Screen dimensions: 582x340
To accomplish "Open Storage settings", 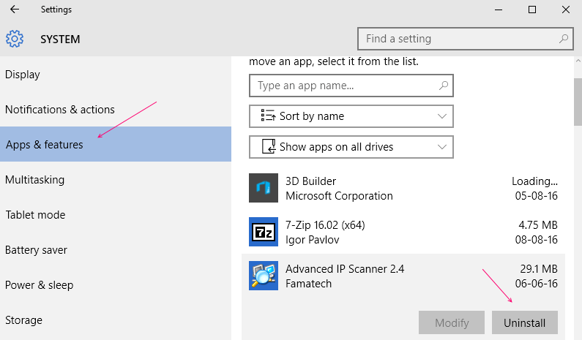I will coord(116,320).
